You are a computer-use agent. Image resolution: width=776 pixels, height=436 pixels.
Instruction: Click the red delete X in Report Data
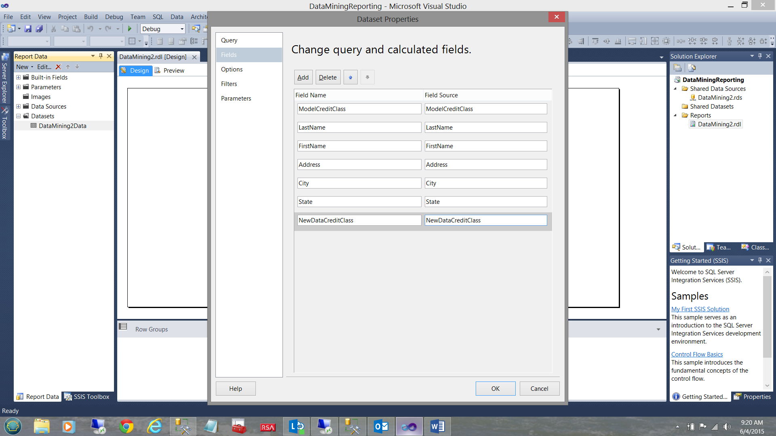58,67
